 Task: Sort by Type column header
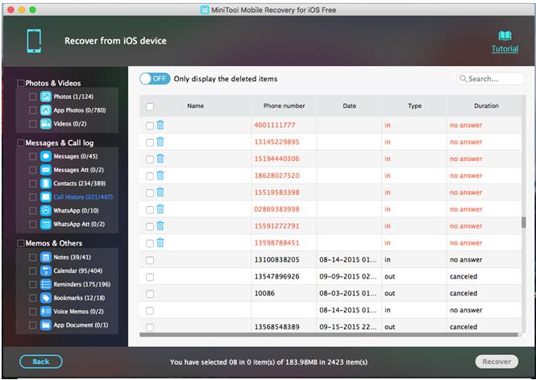pyautogui.click(x=414, y=105)
